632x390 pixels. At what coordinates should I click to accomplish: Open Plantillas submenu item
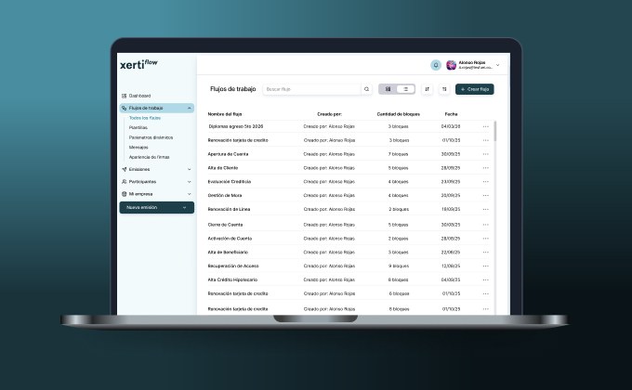point(138,128)
